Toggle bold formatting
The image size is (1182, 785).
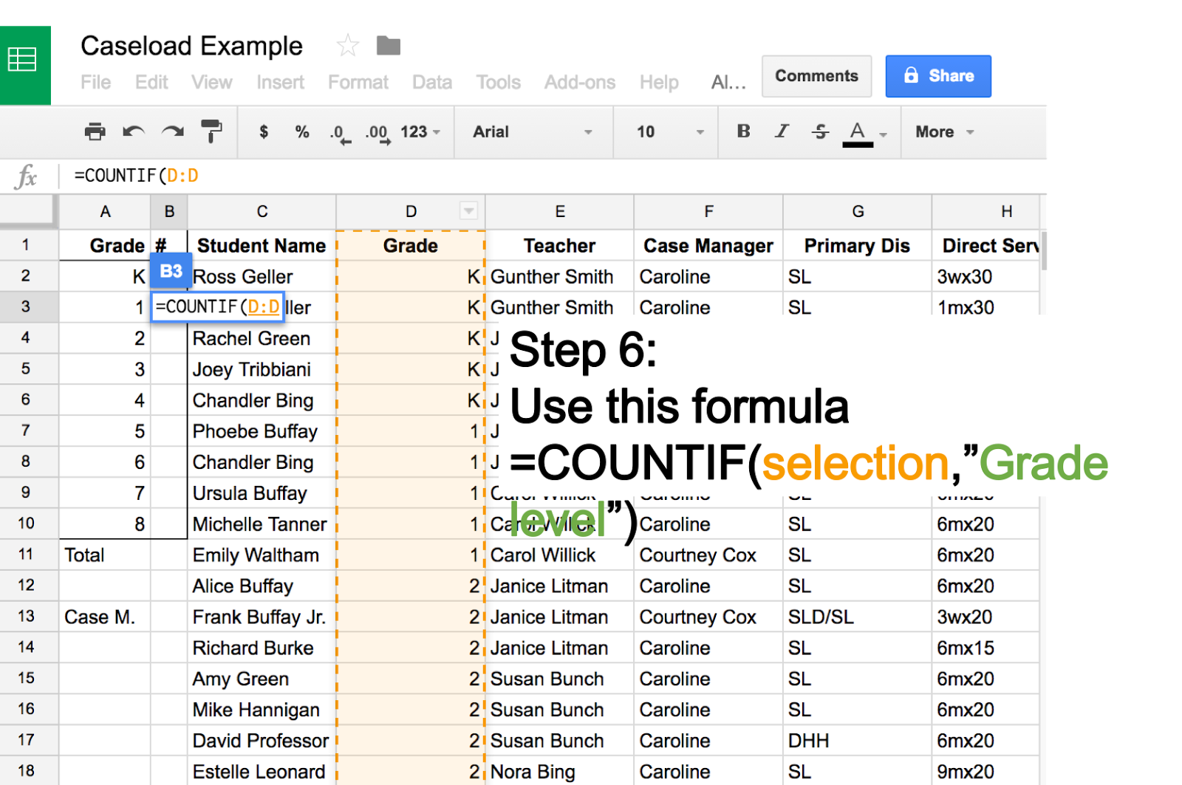click(x=742, y=131)
